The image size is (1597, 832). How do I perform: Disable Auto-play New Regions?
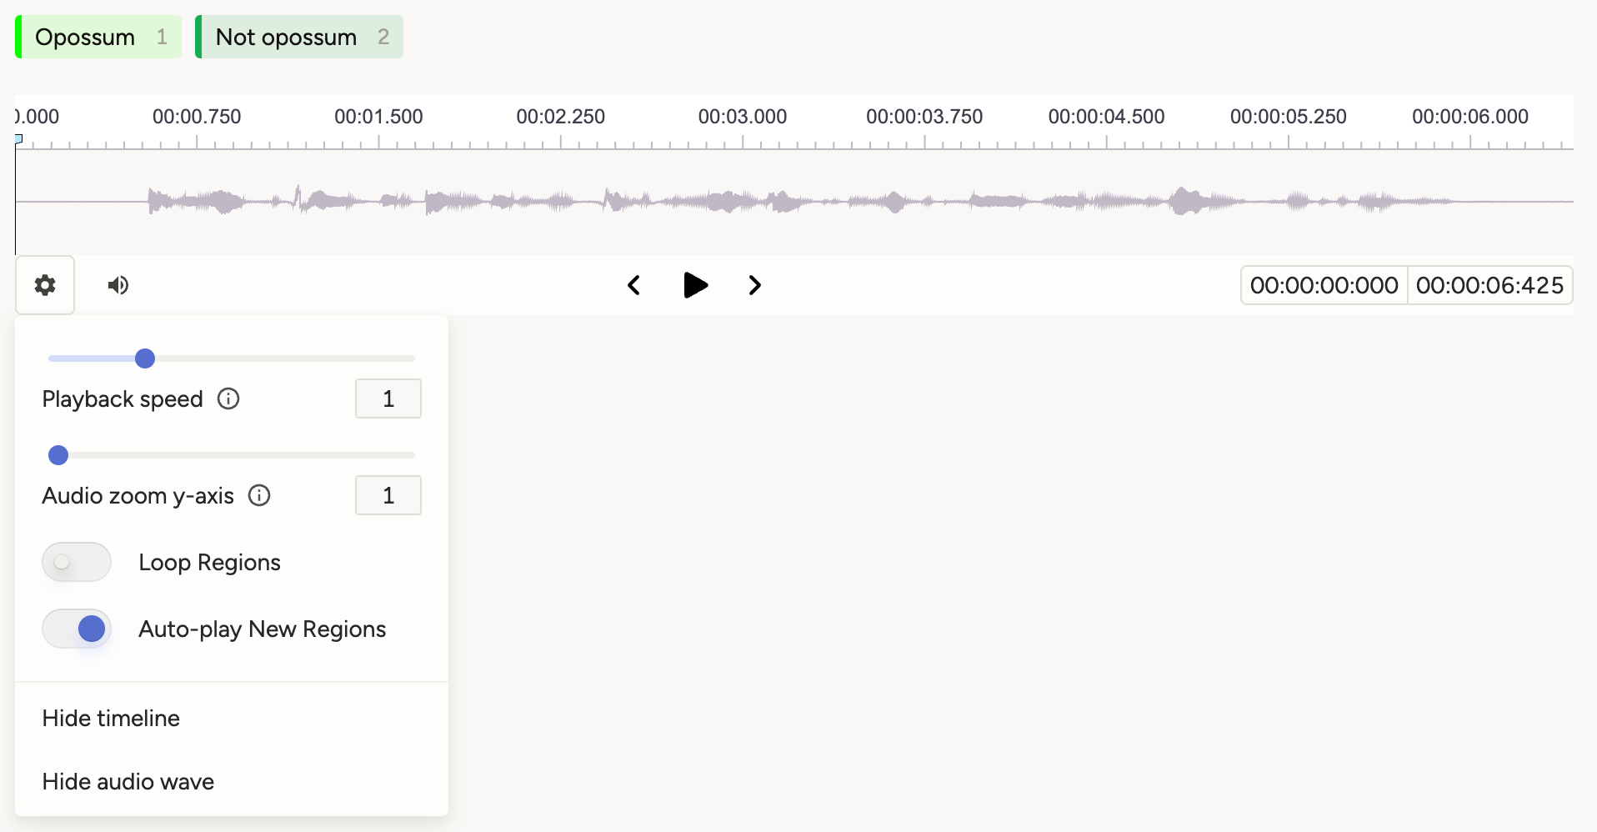(76, 629)
